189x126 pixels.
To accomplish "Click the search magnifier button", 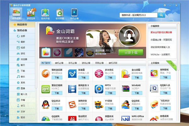I will coord(161,15).
